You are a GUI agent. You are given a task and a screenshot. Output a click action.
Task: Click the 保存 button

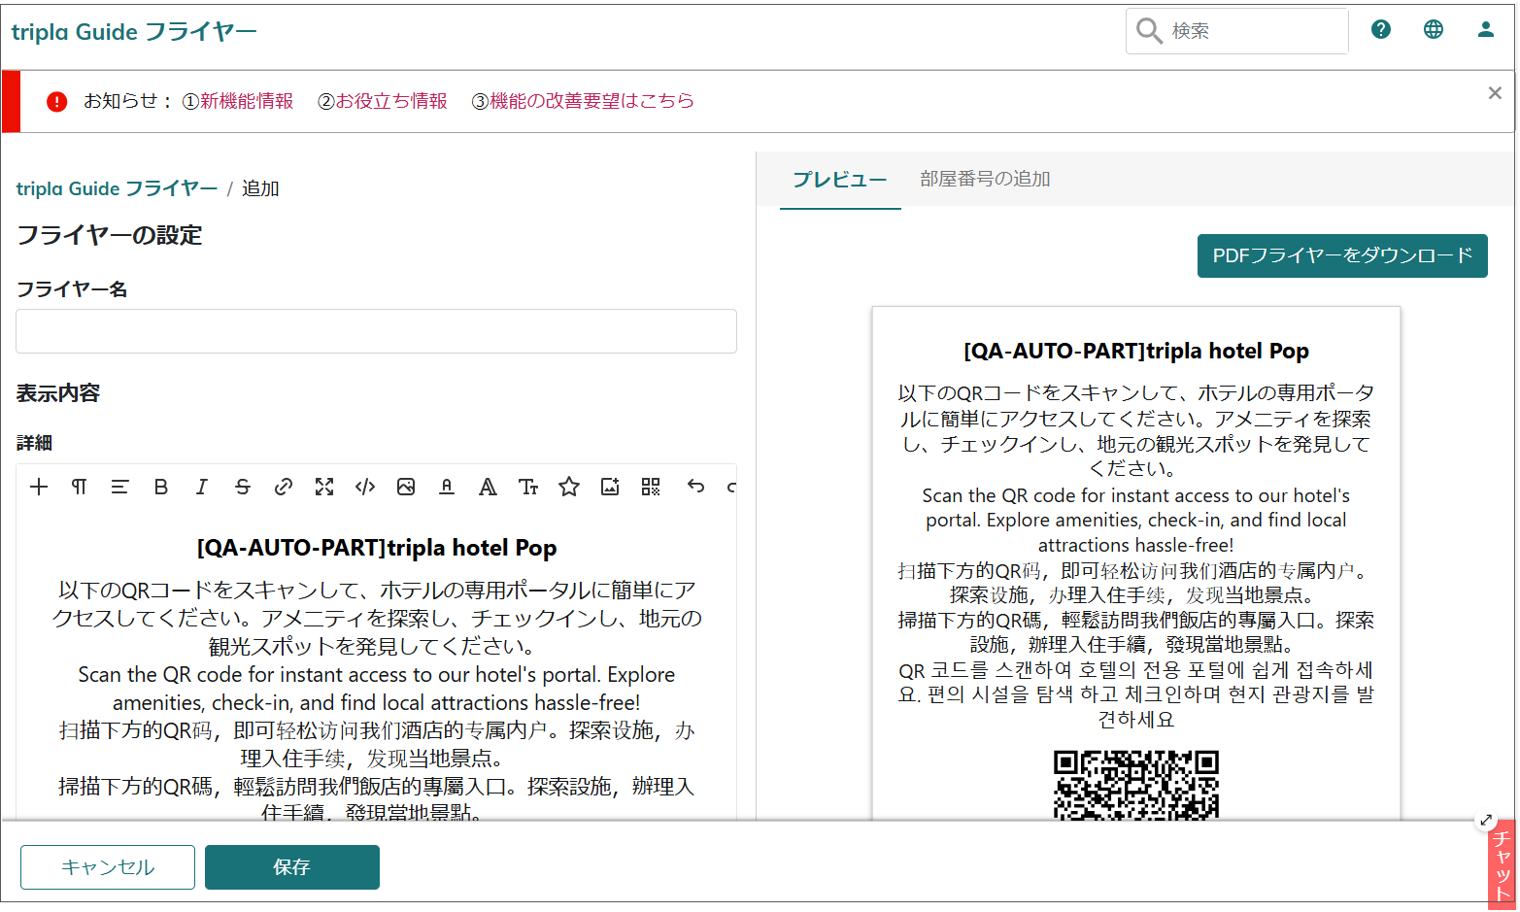point(292,867)
